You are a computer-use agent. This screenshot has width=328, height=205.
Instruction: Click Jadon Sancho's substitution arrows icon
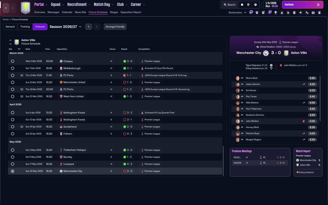(x=304, y=84)
